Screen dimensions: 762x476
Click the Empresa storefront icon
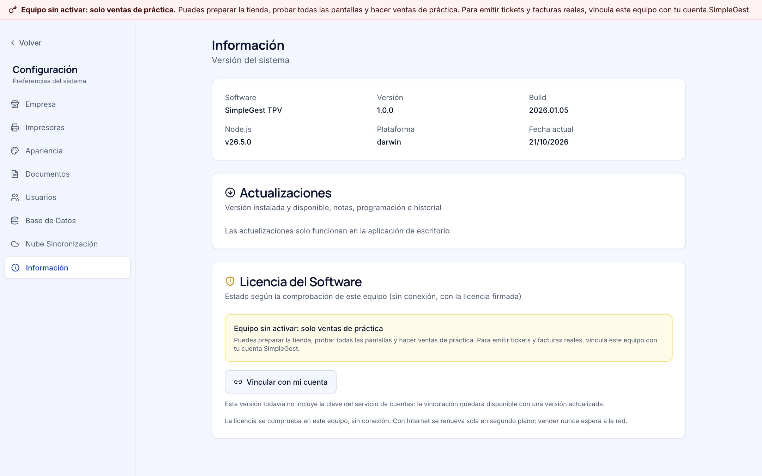click(x=15, y=104)
